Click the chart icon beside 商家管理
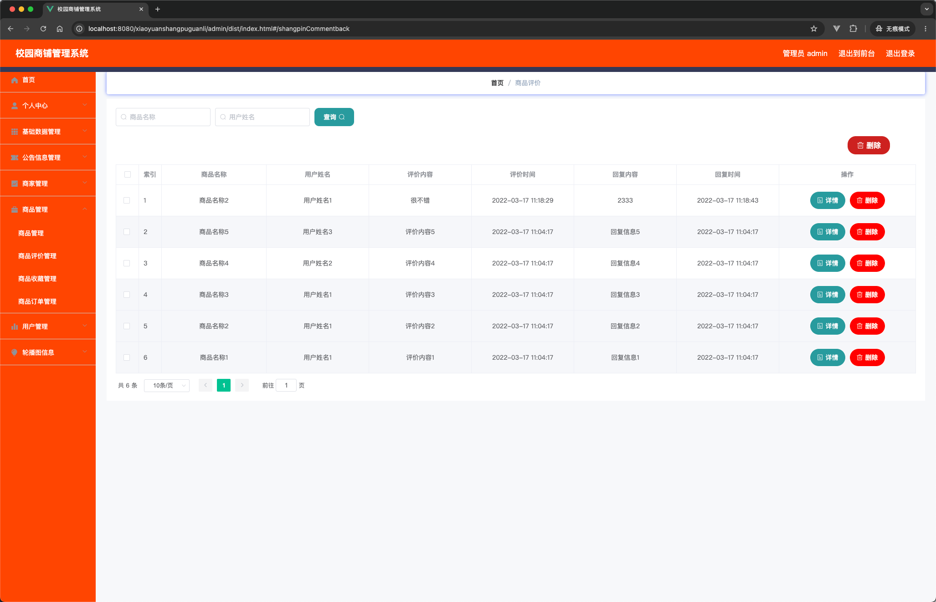Image resolution: width=936 pixels, height=602 pixels. pos(15,184)
